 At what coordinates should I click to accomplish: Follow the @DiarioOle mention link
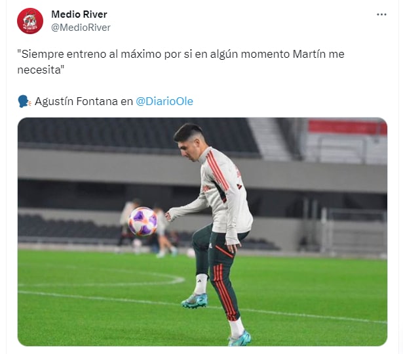[164, 101]
